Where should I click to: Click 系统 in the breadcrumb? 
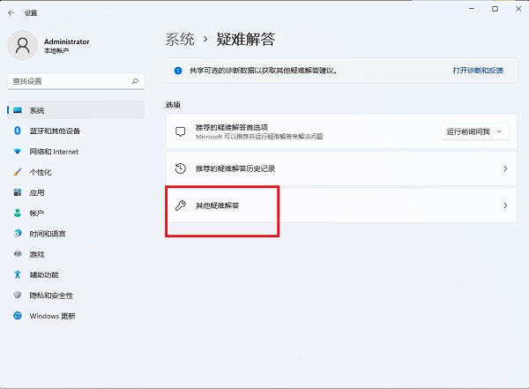[179, 39]
